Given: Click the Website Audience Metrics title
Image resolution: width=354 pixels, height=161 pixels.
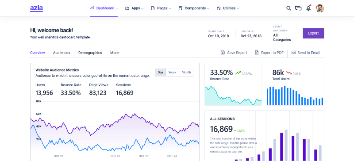Looking at the screenshot, I should [57, 70].
